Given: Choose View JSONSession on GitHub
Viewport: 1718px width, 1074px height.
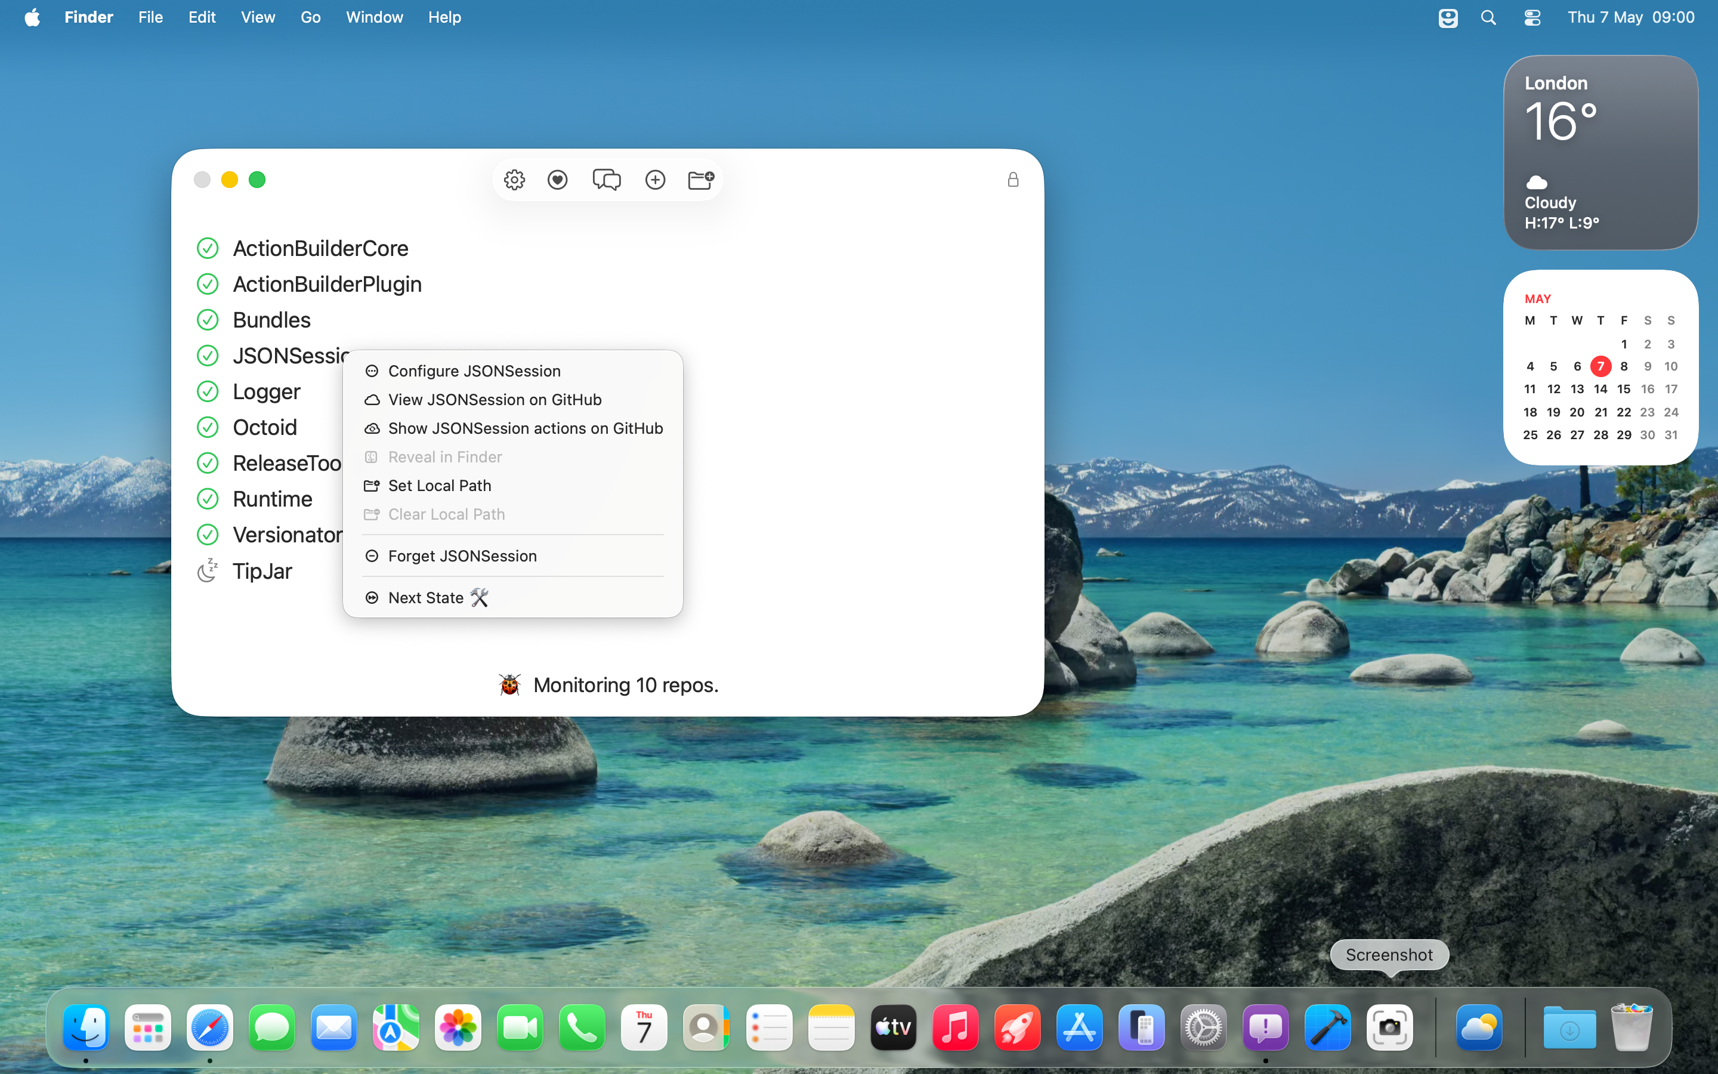Looking at the screenshot, I should point(512,399).
